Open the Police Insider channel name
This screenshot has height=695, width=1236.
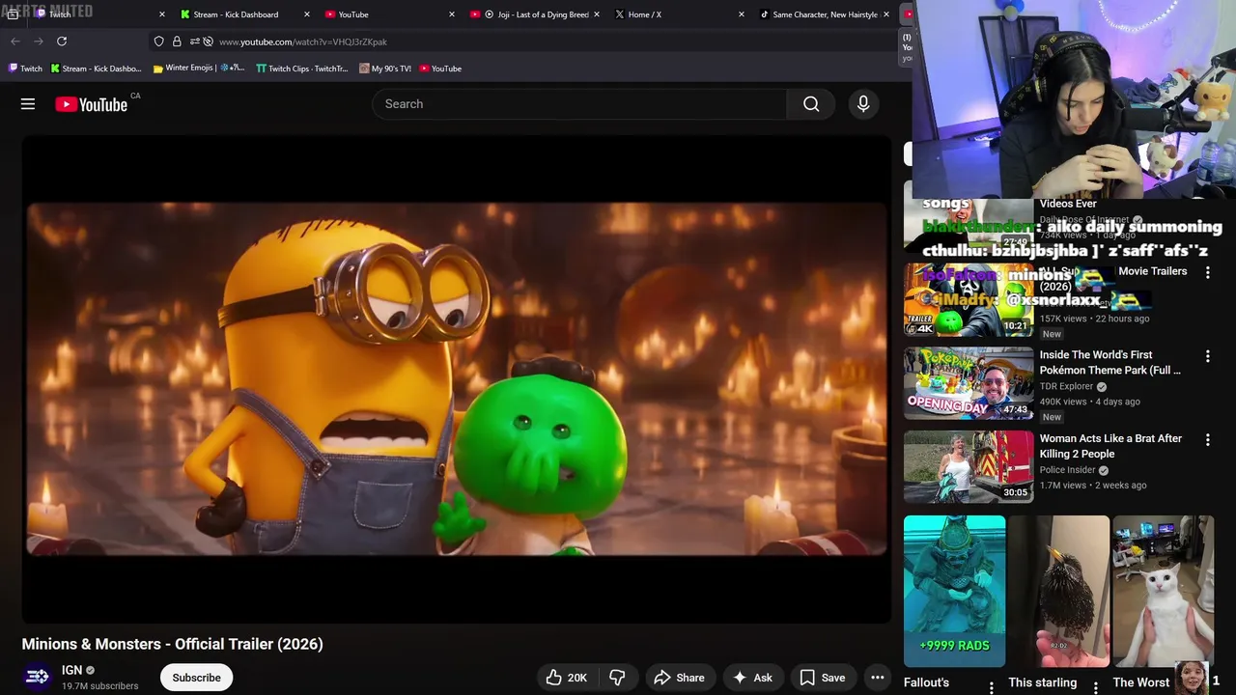pos(1067,470)
